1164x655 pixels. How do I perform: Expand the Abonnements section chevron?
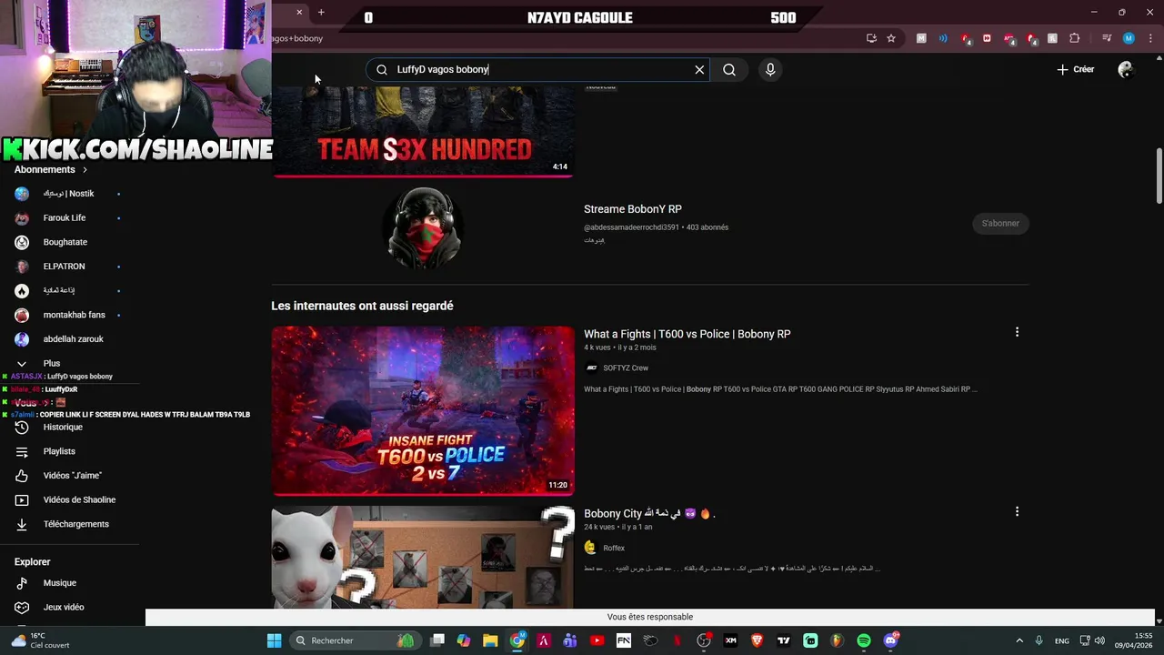85,169
